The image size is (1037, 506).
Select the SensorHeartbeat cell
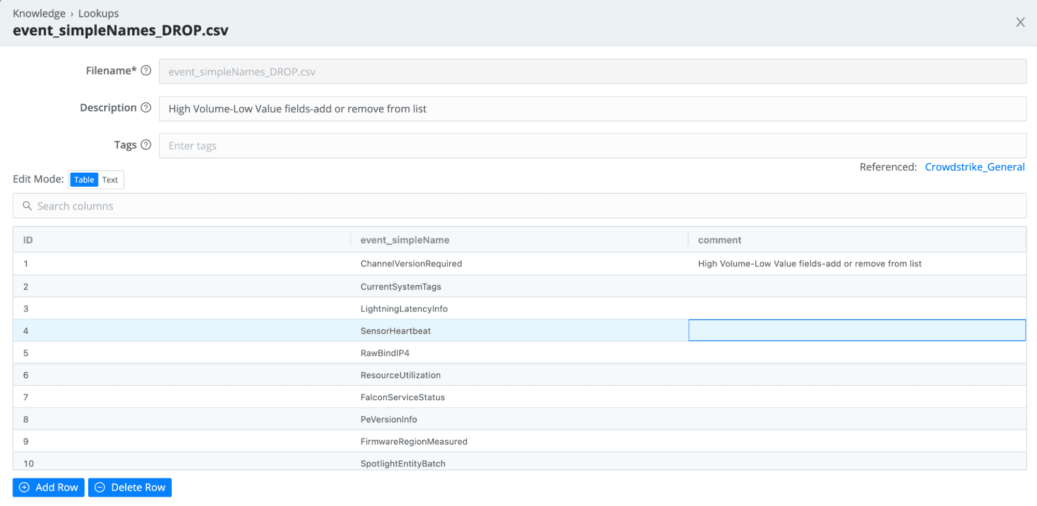395,331
